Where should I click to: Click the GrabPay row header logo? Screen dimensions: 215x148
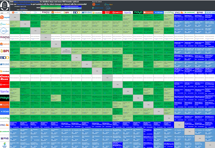(5, 118)
